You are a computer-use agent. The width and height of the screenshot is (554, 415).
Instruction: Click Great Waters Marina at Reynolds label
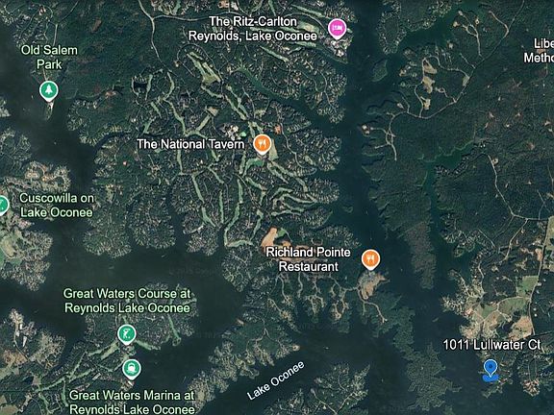coord(132,403)
